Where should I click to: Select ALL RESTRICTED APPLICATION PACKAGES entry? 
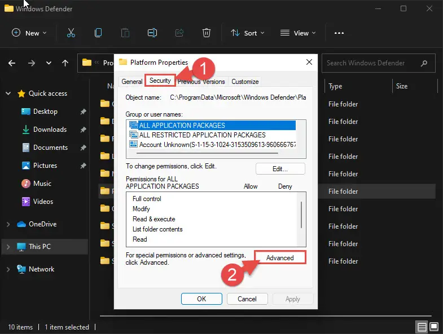pos(202,135)
